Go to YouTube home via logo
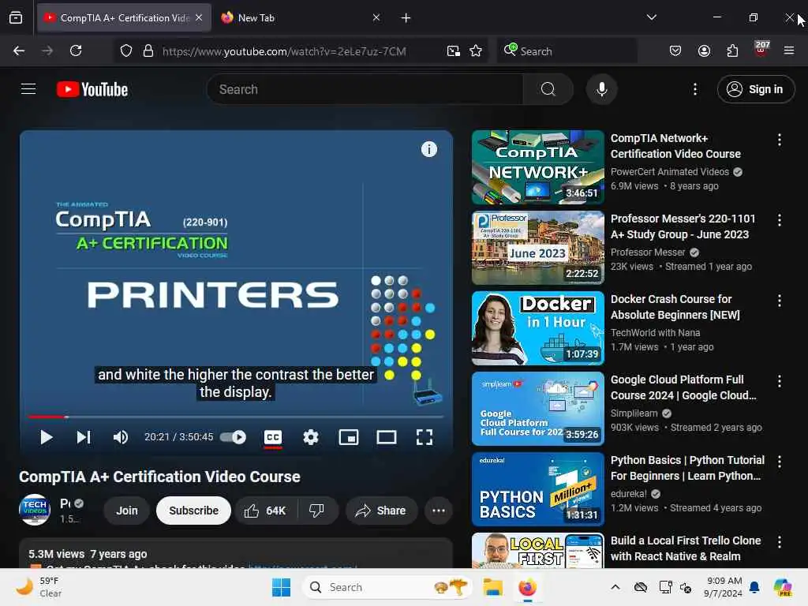The width and height of the screenshot is (808, 606). click(x=92, y=89)
